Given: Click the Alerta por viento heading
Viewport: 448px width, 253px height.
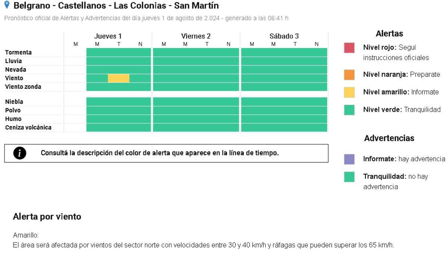Looking at the screenshot, I should (x=47, y=216).
